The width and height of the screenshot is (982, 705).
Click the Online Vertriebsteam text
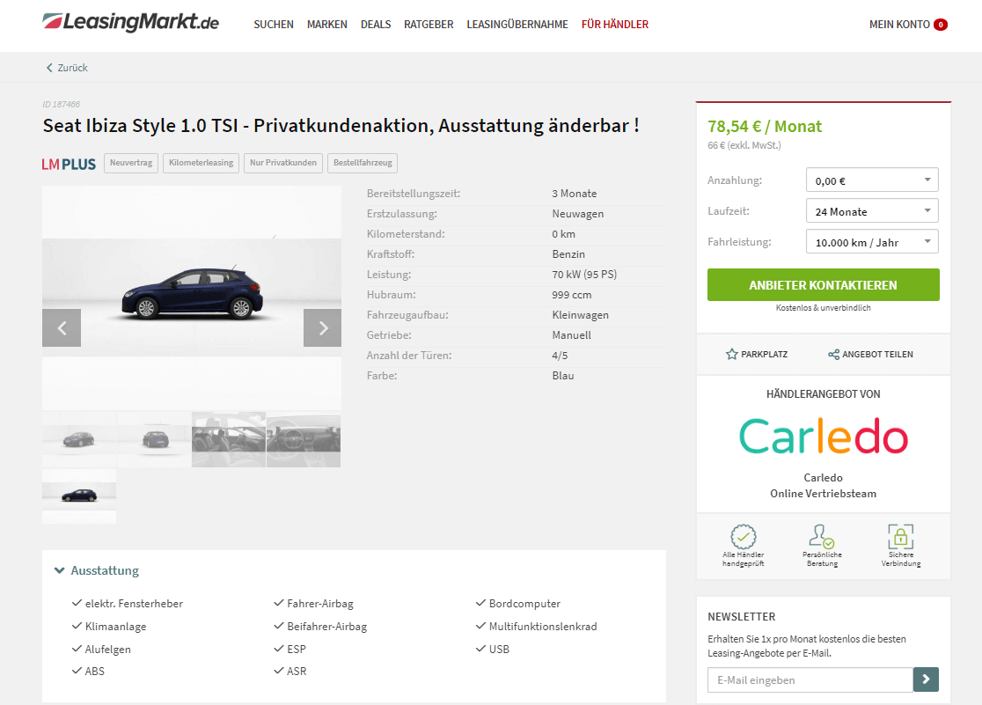[x=823, y=493]
